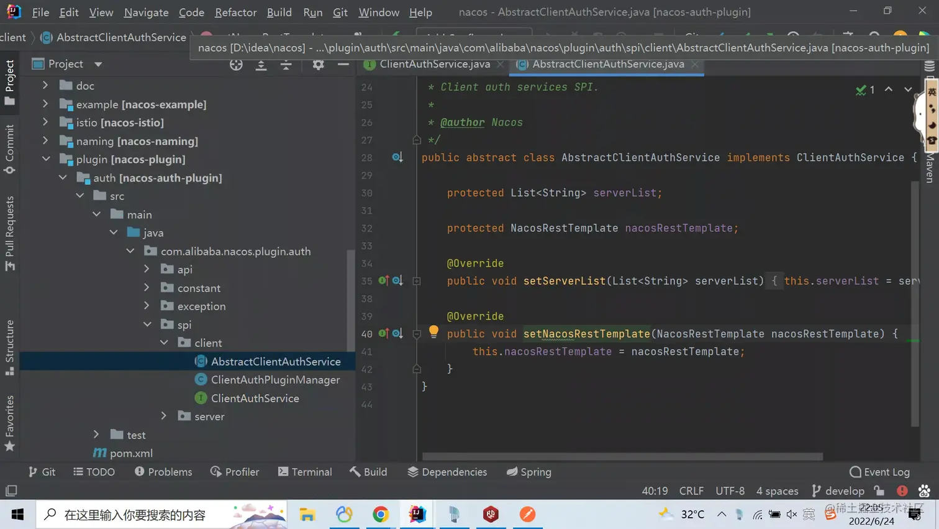Click the Windows Start button
Viewport: 939px width, 529px height.
(17, 514)
